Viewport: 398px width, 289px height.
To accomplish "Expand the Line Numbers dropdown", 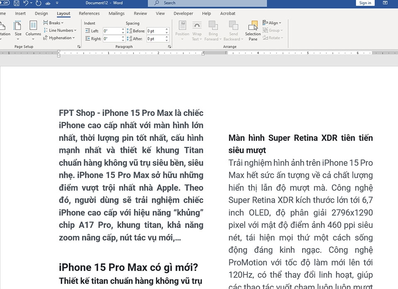I will (x=61, y=30).
